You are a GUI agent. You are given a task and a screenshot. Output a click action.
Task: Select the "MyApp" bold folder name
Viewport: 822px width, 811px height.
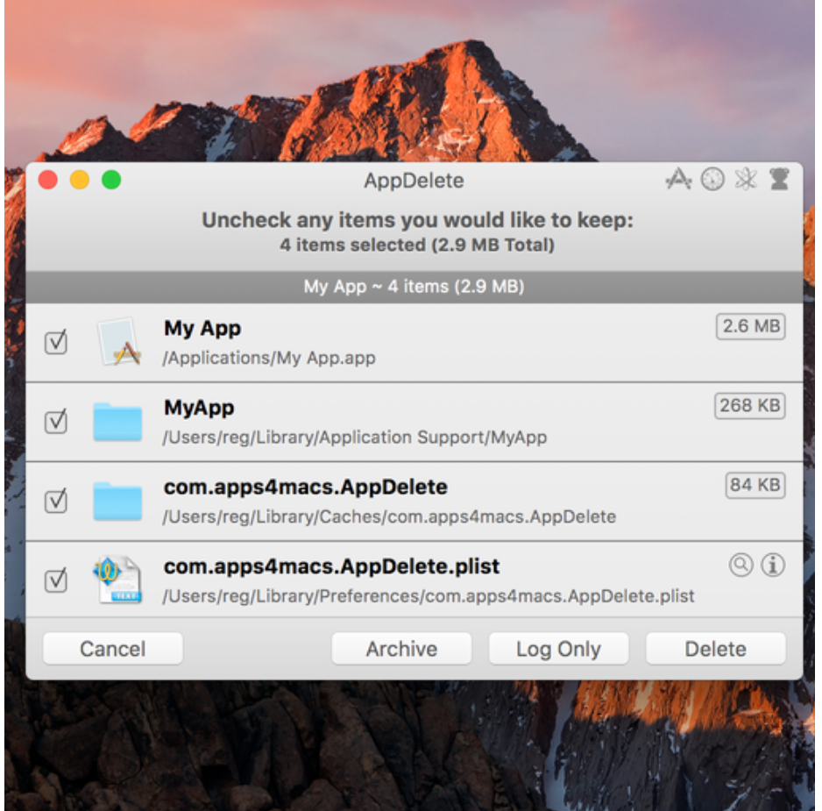(199, 408)
